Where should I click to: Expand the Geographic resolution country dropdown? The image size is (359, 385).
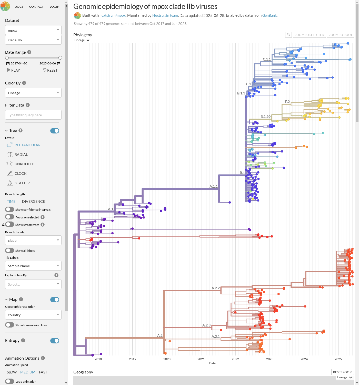(33, 315)
